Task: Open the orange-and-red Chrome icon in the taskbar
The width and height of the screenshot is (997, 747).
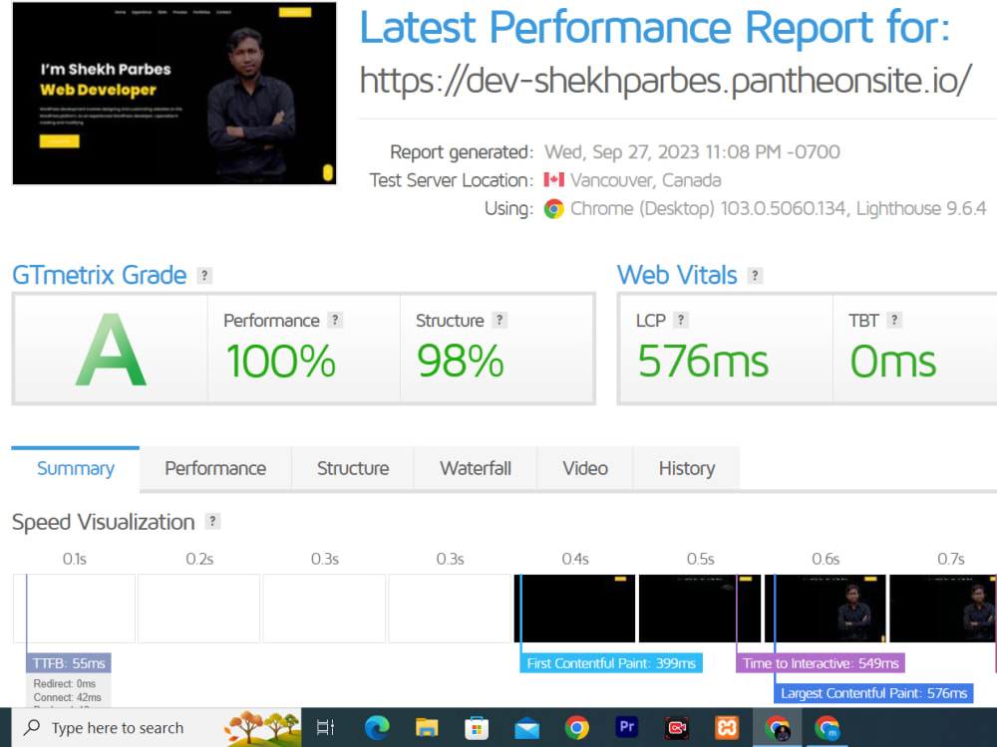Action: pos(576,727)
